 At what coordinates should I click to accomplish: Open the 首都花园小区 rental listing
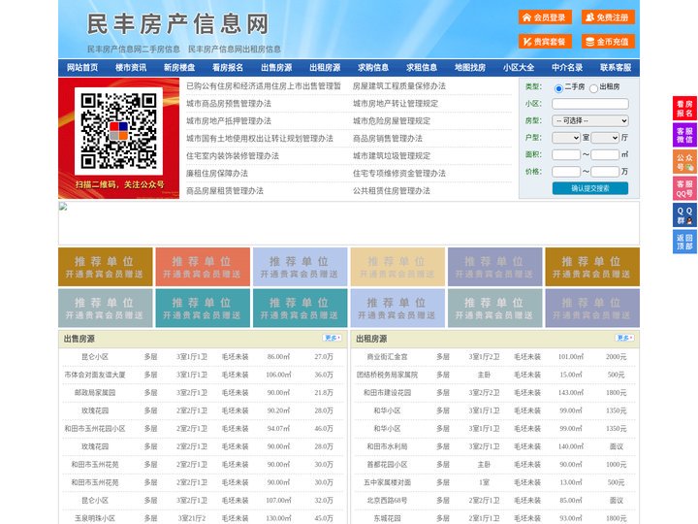[387, 464]
